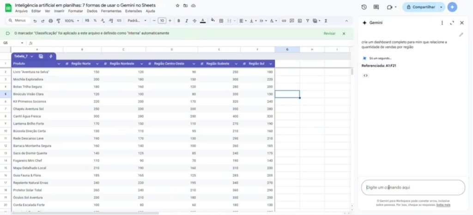
Task: Open the Google Sheets home icon
Action: pyautogui.click(x=8, y=8)
